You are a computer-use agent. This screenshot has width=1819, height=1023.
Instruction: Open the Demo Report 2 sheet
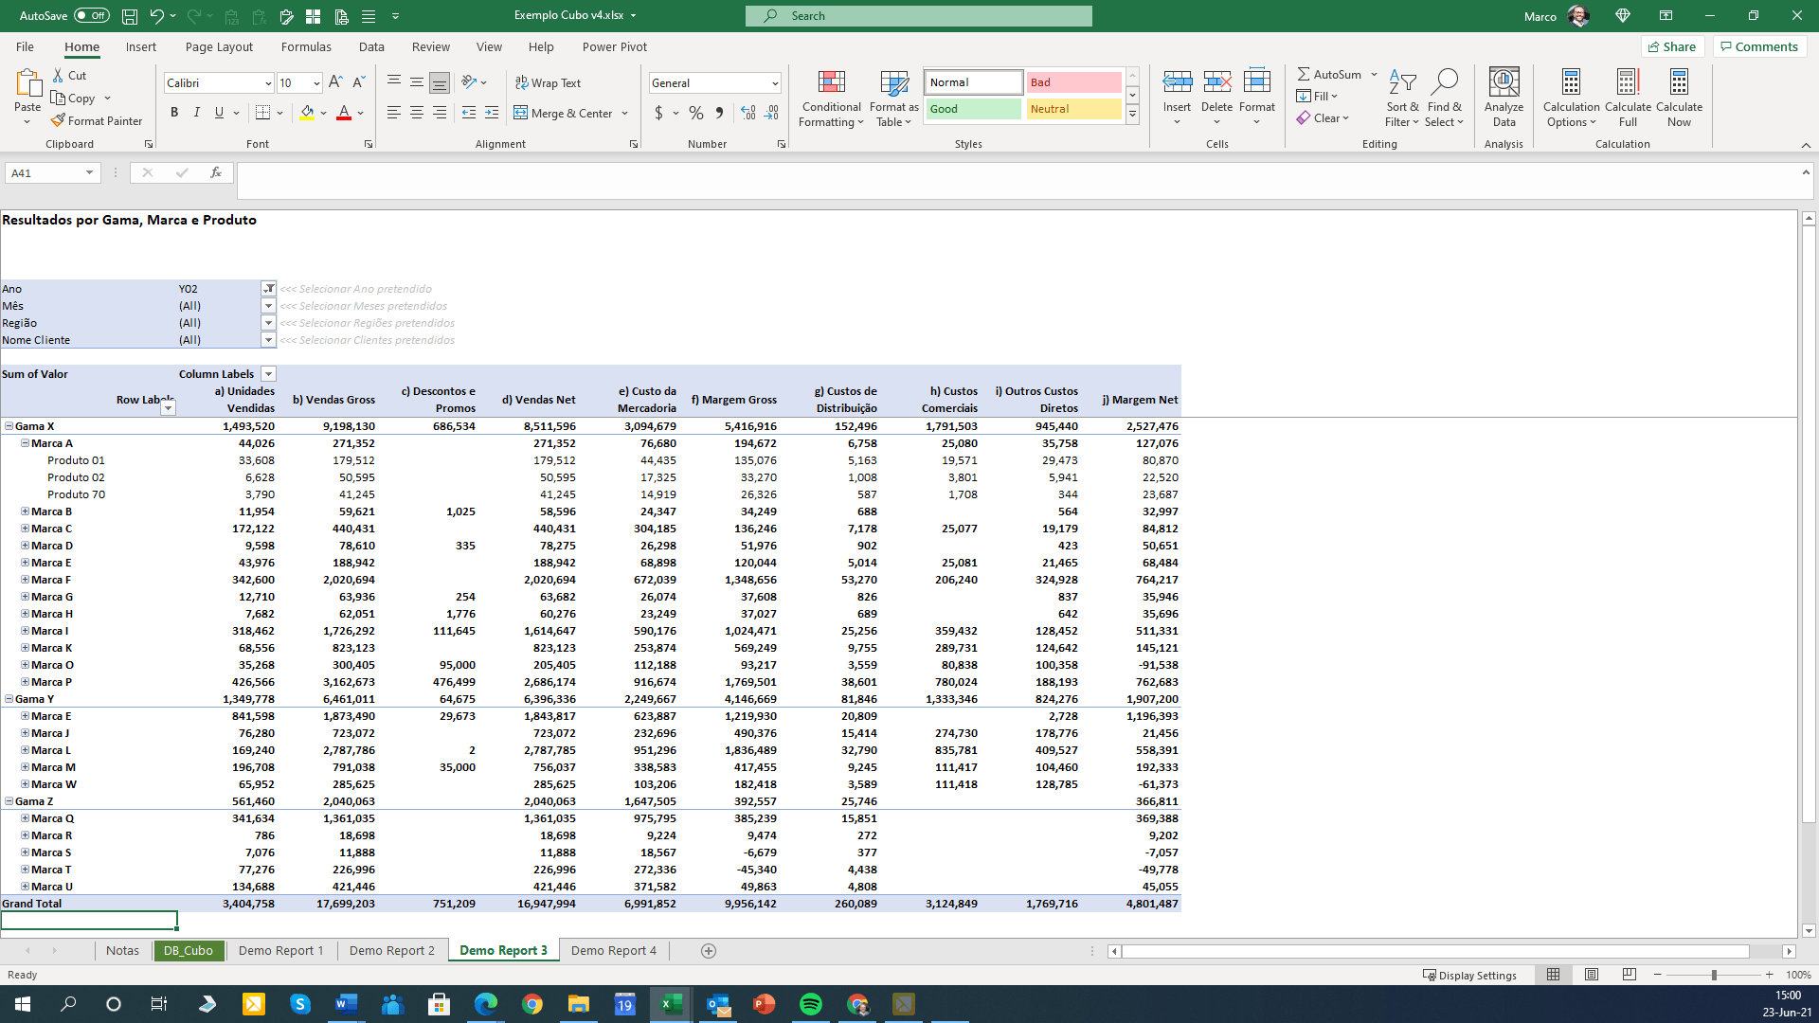pyautogui.click(x=391, y=950)
